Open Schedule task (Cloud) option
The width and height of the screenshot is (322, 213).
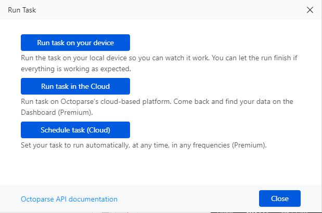[x=75, y=129]
